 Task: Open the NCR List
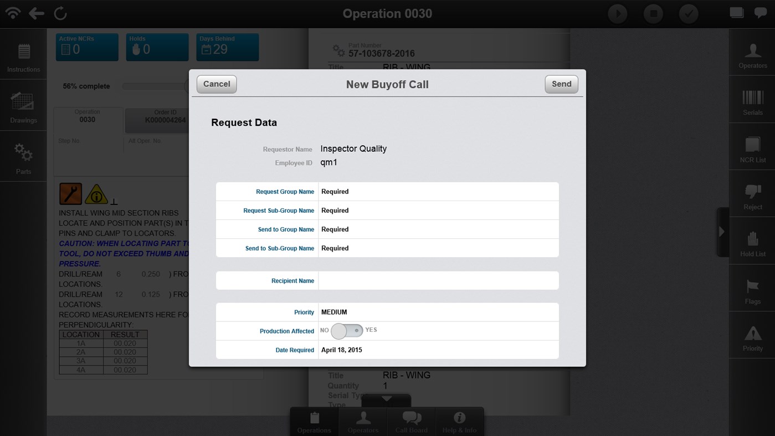point(752,150)
